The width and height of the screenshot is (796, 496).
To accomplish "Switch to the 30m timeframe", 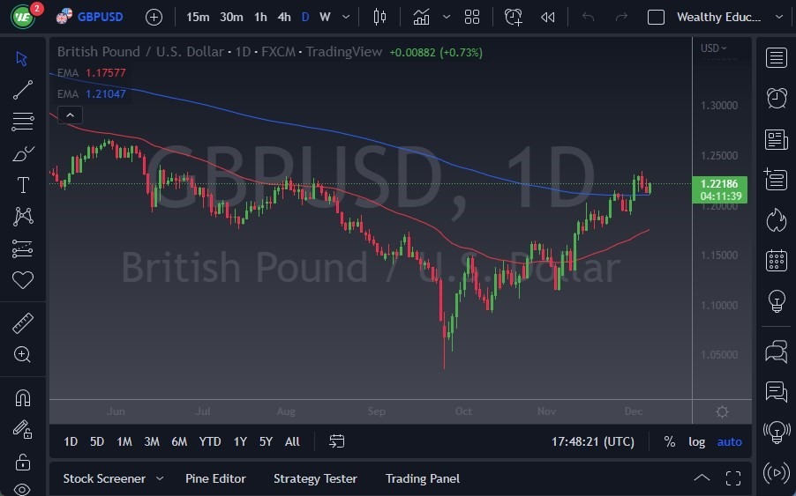I will pyautogui.click(x=231, y=18).
